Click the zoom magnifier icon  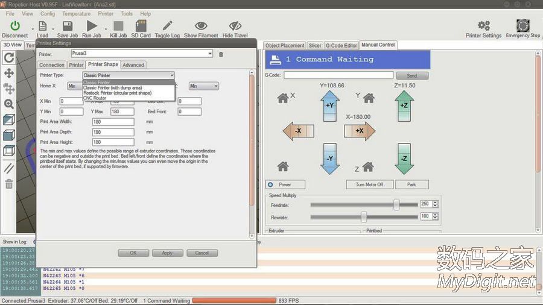point(9,104)
